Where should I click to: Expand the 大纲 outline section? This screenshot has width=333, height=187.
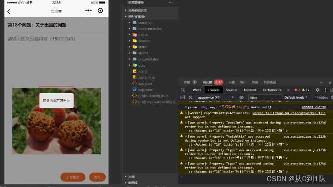[x=126, y=176]
